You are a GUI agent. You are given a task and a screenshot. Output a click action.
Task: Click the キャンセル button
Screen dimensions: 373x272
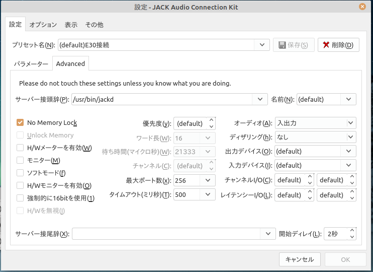[x=300, y=259]
